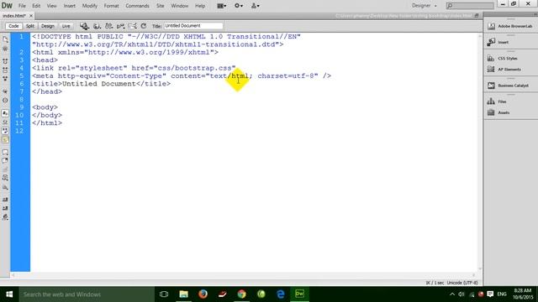Select the index.html document tab
The height and width of the screenshot is (302, 538).
coord(14,16)
